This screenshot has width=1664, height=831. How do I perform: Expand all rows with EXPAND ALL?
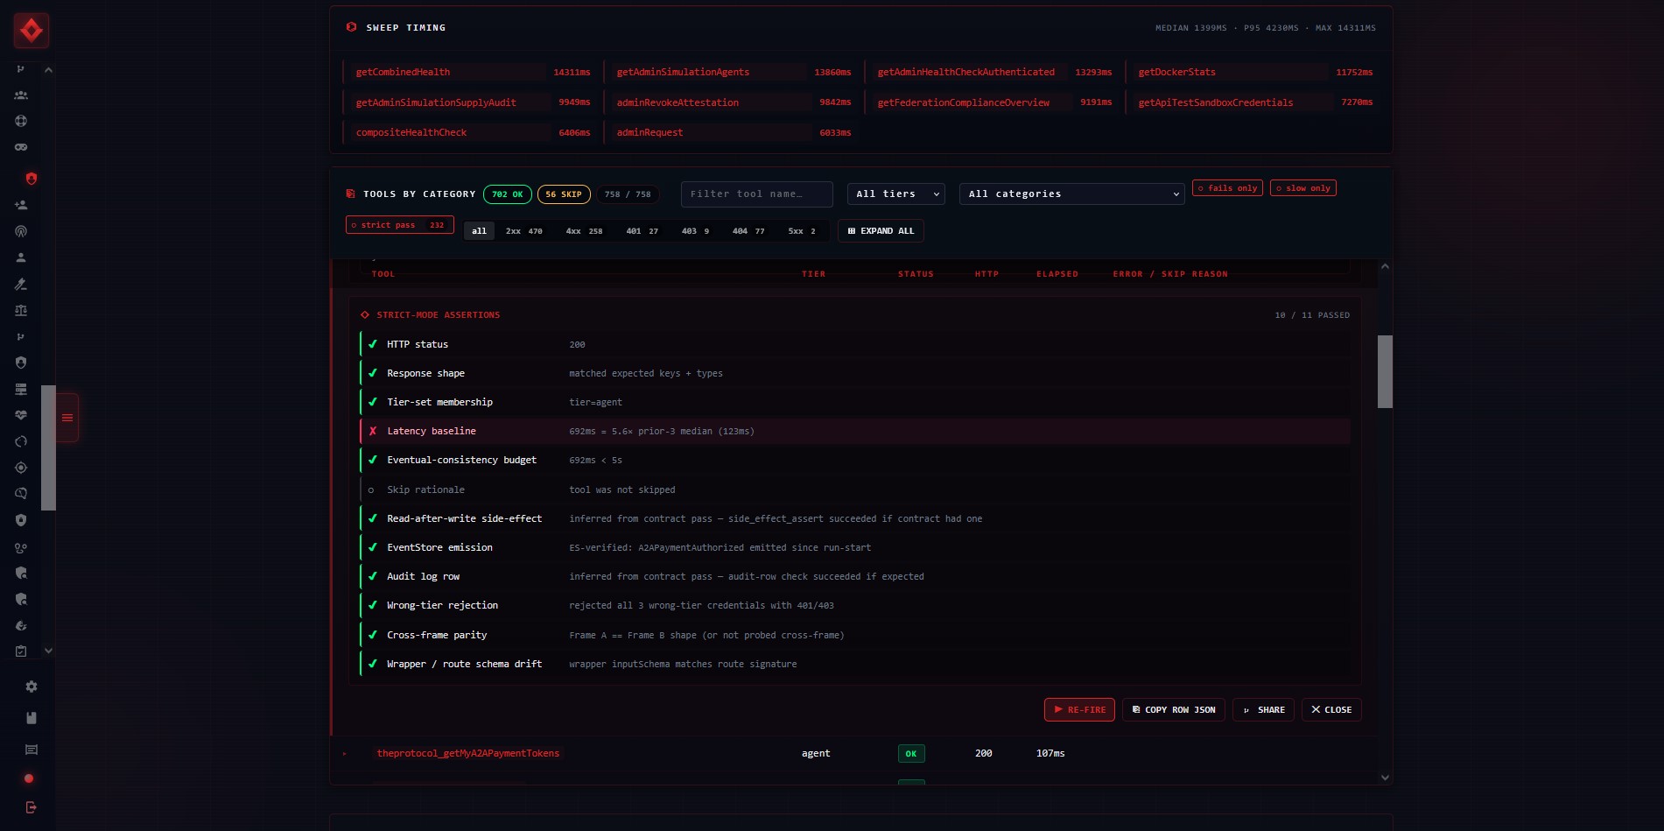881,231
